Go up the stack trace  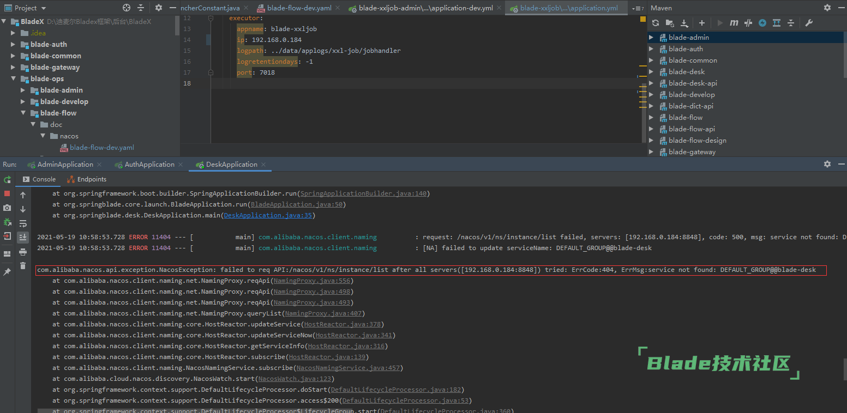[23, 195]
